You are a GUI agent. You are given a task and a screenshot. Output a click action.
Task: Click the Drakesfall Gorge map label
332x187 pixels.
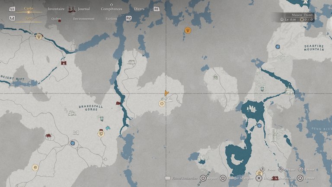click(x=91, y=108)
